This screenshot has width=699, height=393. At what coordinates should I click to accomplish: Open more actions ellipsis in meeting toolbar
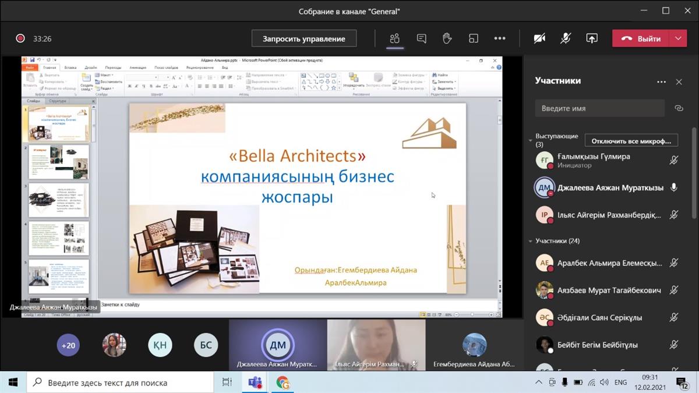click(500, 39)
